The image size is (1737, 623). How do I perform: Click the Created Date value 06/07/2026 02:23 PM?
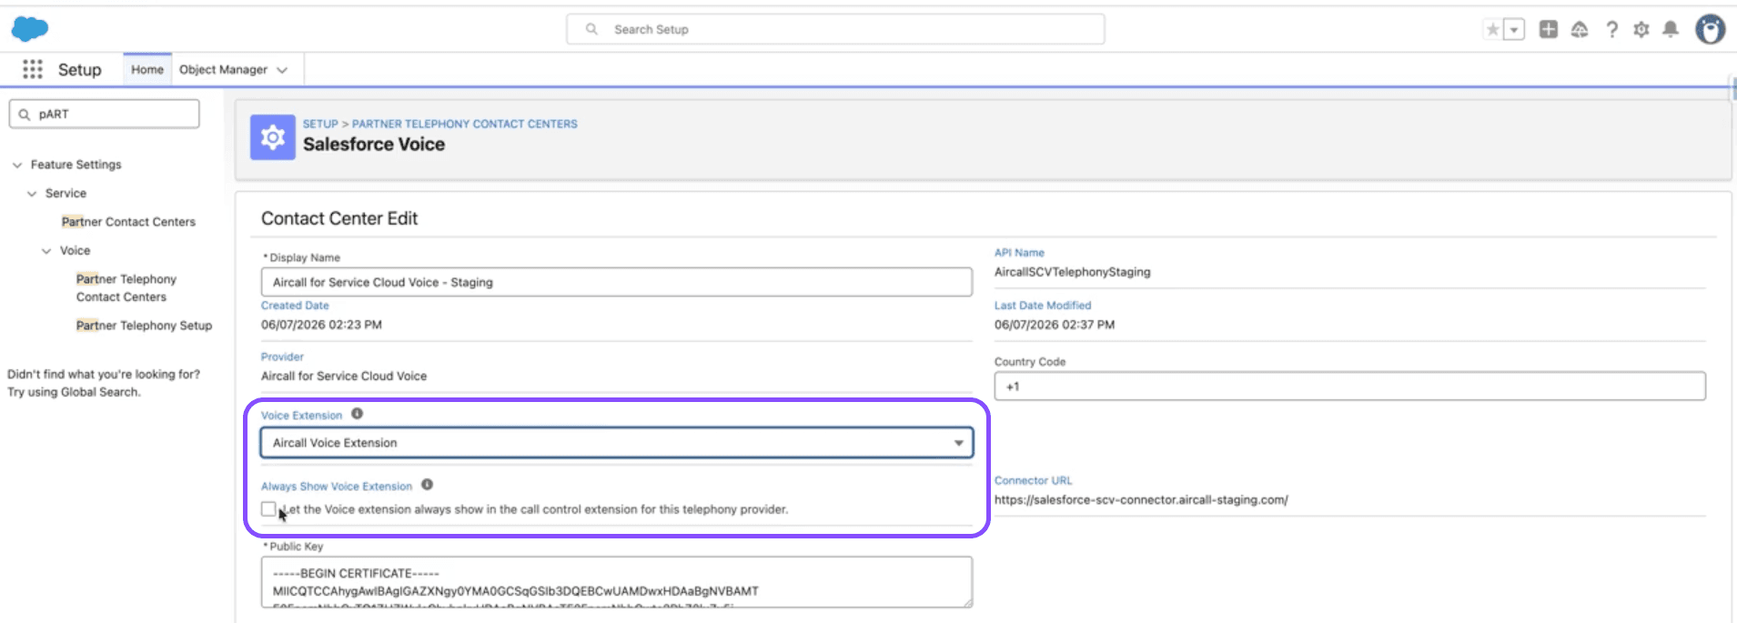(x=321, y=325)
